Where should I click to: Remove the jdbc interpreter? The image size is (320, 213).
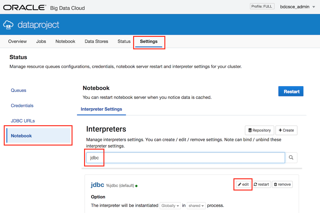pos(282,185)
